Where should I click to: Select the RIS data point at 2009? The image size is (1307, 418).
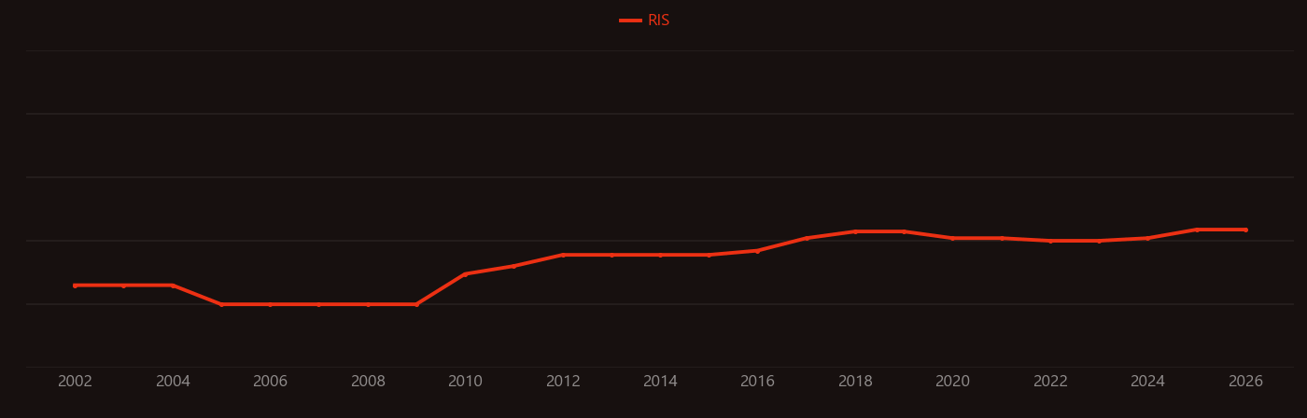coord(416,304)
